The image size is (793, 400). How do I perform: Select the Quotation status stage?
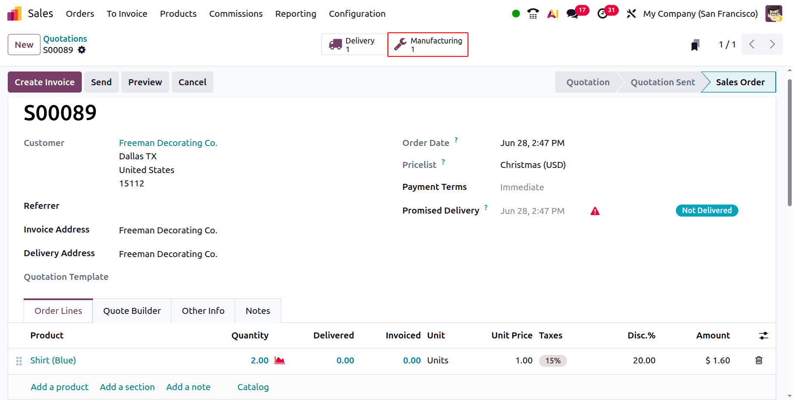click(x=588, y=82)
